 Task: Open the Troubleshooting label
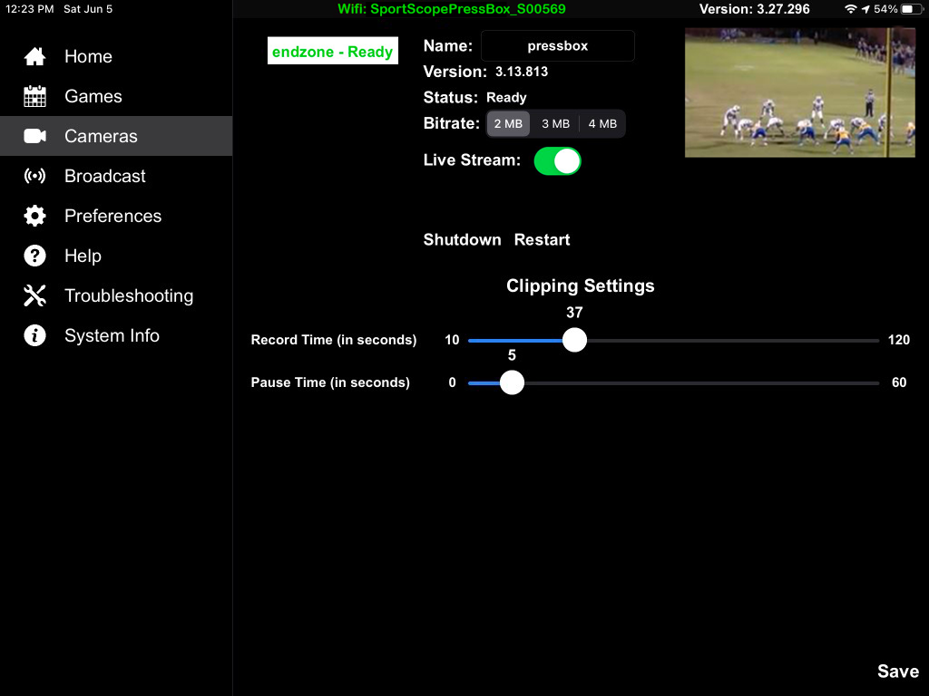tap(129, 295)
